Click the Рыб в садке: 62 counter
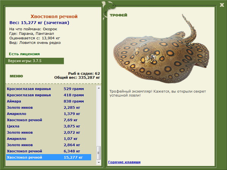The height and width of the screenshot is (170, 227). click(x=84, y=73)
